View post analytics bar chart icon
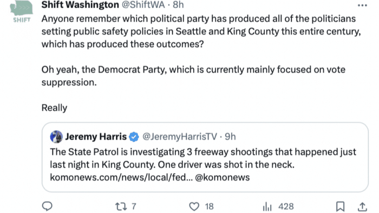 [267, 207]
